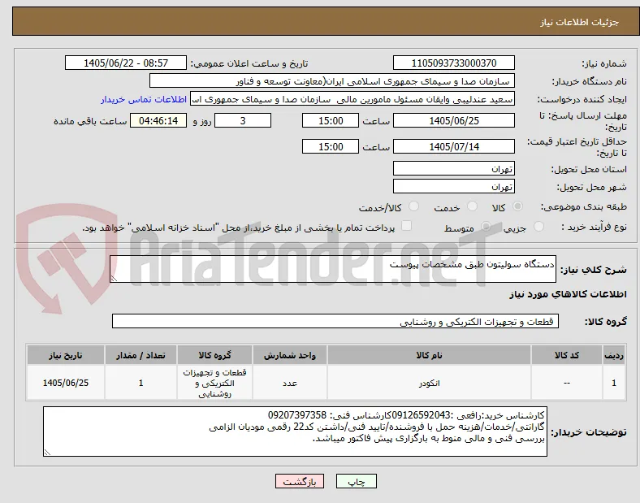Click the goods group field قطعات و تجهیزات الکتریکی
The image size is (640, 503).
tap(335, 321)
